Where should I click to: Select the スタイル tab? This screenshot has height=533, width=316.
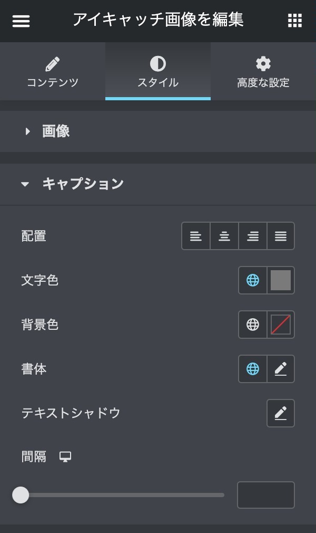click(x=158, y=72)
